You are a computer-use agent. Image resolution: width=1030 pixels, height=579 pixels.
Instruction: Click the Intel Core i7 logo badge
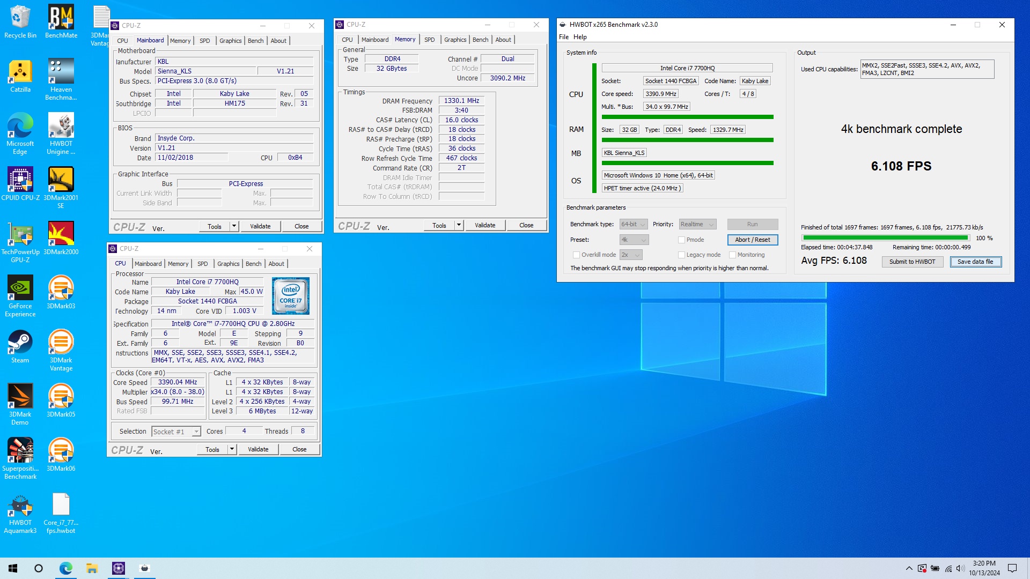(x=291, y=296)
